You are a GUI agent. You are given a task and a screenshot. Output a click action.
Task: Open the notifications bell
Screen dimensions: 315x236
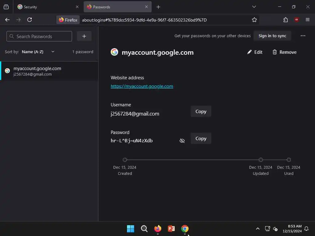tap(307, 229)
